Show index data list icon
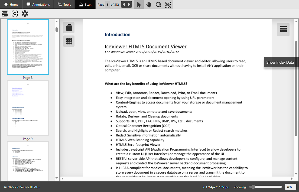The image size is (299, 192). [x=283, y=29]
